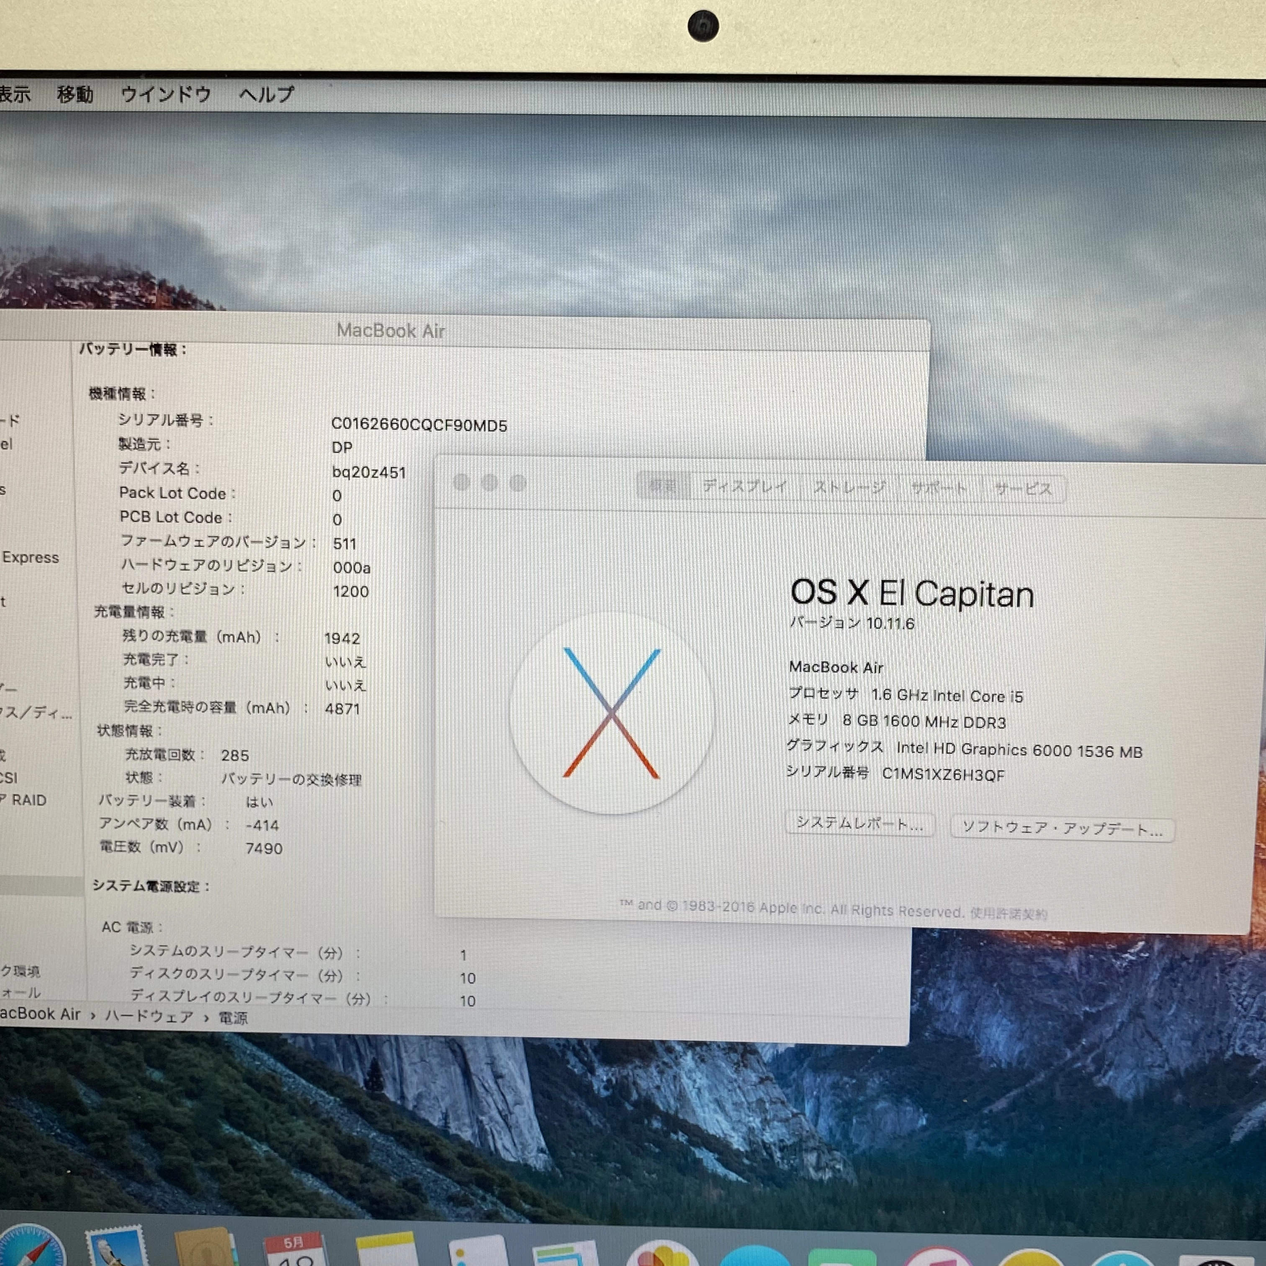Click Intel HD Graphics 6000 1536 MB
The image size is (1266, 1266).
(1019, 750)
